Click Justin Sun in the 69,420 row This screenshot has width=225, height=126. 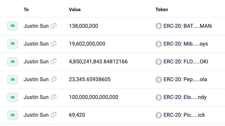(x=36, y=115)
